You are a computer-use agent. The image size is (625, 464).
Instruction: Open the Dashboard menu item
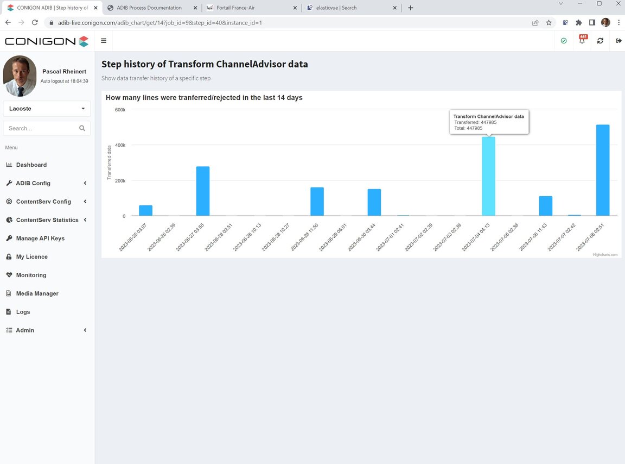[x=31, y=165]
